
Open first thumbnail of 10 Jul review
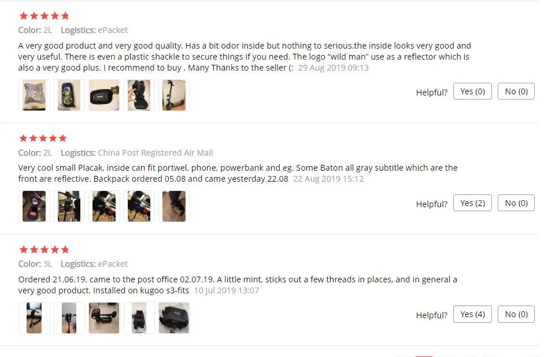(x=34, y=318)
